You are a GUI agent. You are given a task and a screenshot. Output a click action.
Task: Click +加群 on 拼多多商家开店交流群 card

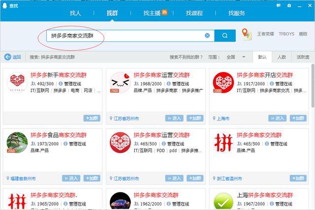[x=298, y=118]
